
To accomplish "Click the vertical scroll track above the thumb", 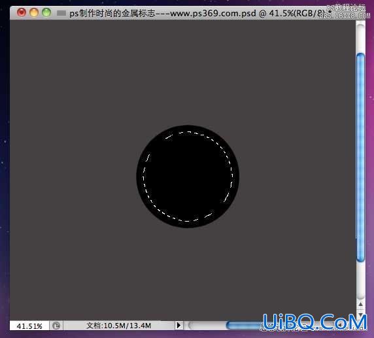I will pyautogui.click(x=360, y=37).
